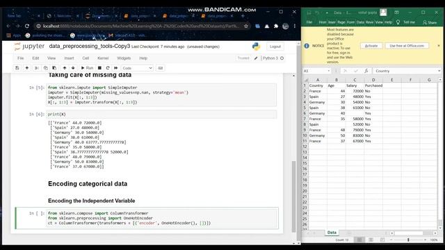Click Chrome browser back arrow

[x=8, y=26]
